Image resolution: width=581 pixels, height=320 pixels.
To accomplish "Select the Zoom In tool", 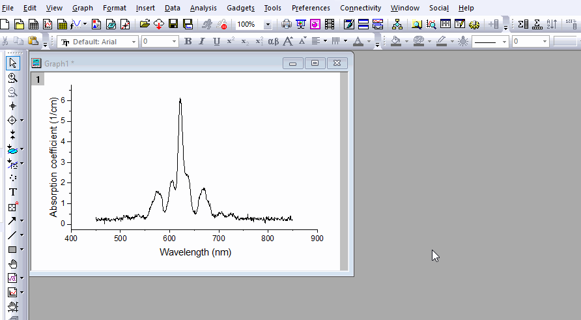I will (12, 78).
